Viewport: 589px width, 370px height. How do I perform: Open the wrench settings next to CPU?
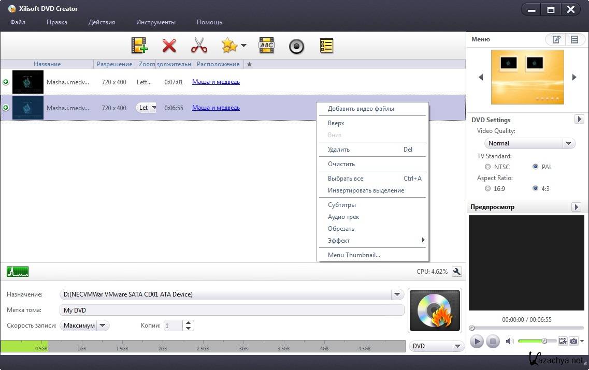tap(457, 272)
